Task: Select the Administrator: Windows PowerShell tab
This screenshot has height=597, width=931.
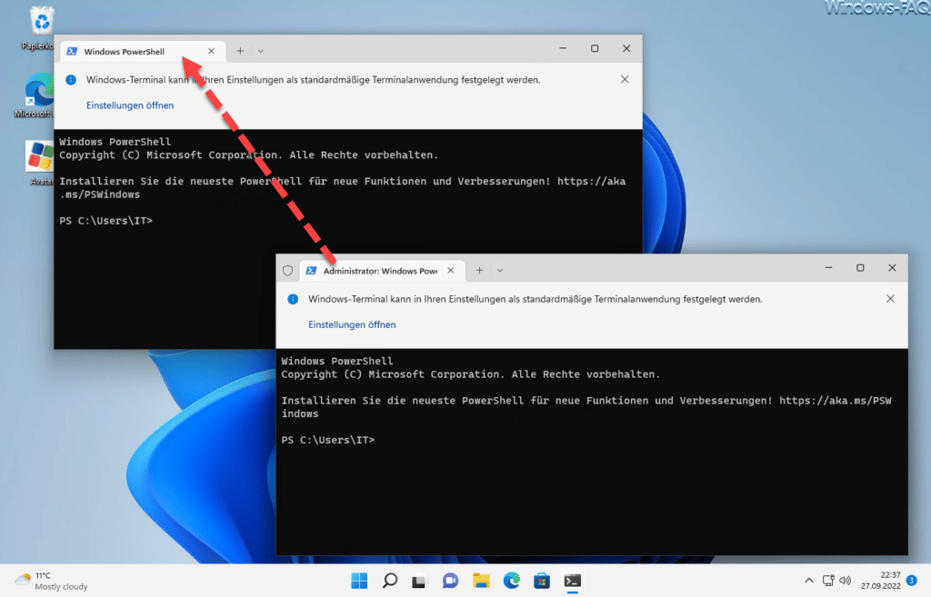Action: pyautogui.click(x=382, y=271)
